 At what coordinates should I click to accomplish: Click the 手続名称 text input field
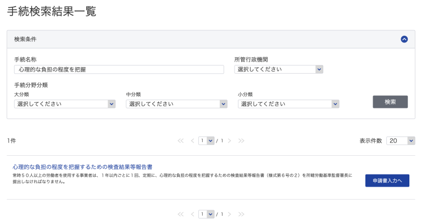pyautogui.click(x=119, y=69)
